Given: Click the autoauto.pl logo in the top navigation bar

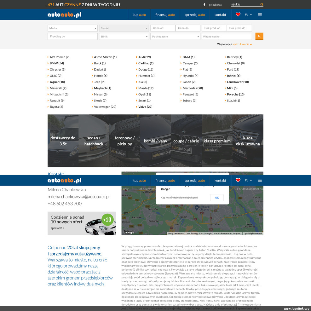Looking at the screenshot, I should pyautogui.click(x=65, y=14).
